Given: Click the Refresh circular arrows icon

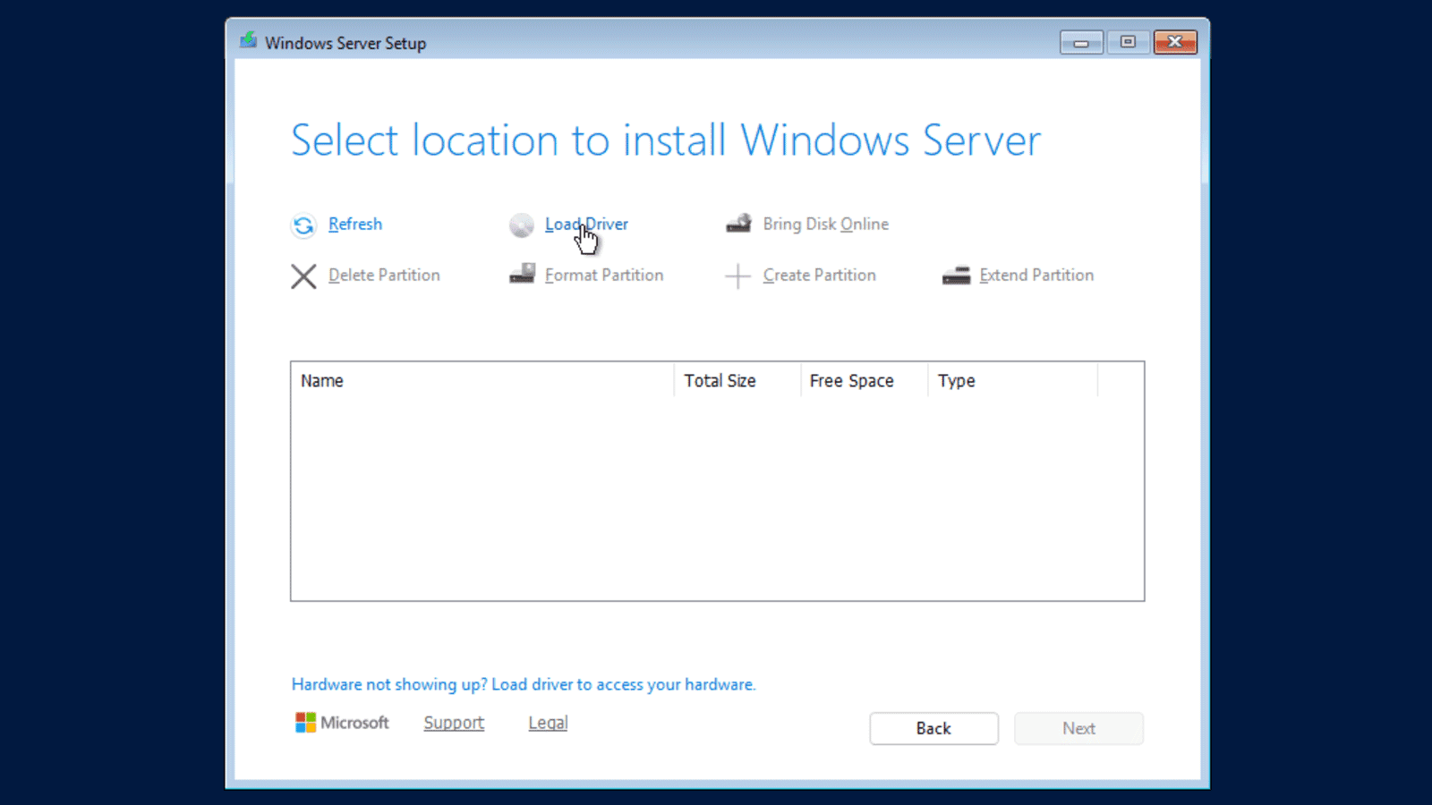Looking at the screenshot, I should [303, 225].
